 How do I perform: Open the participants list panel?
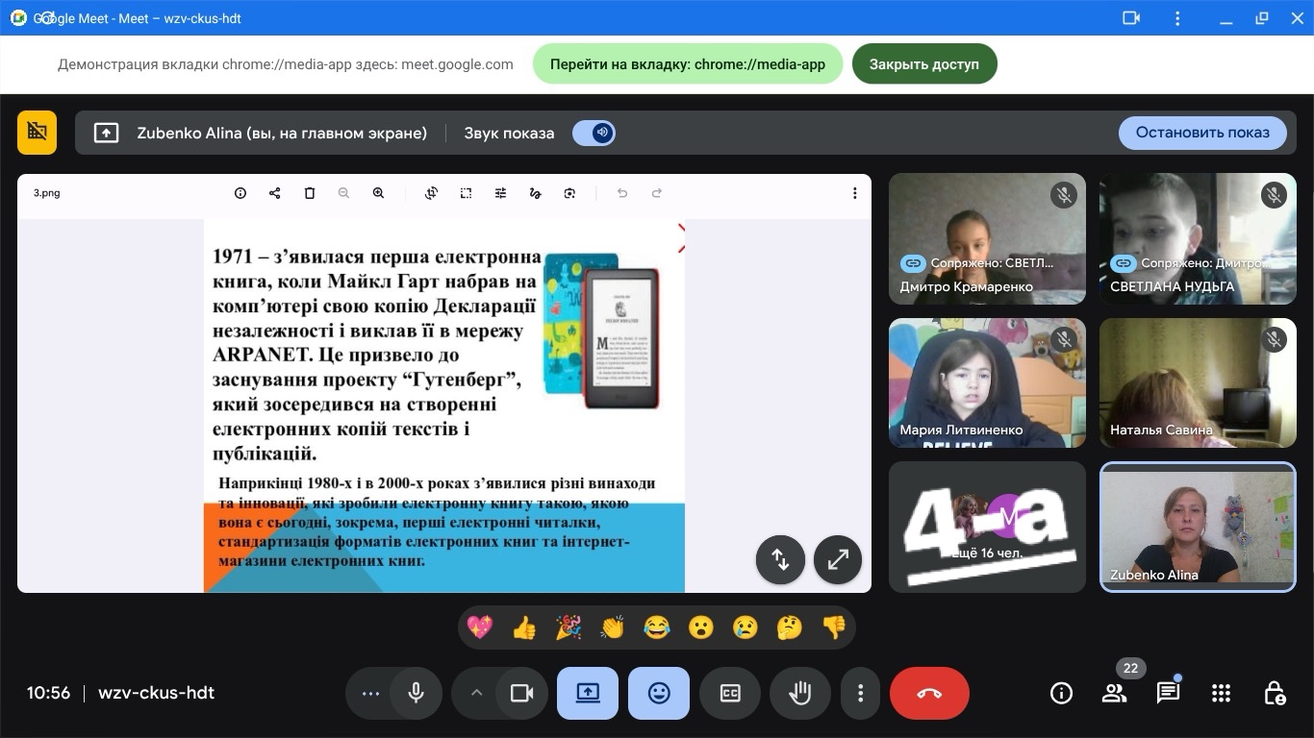point(1114,694)
